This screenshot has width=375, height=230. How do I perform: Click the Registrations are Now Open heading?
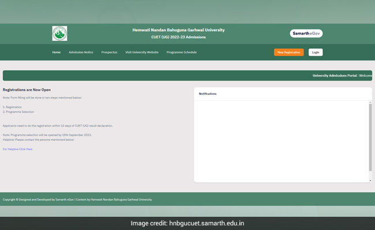[27, 90]
